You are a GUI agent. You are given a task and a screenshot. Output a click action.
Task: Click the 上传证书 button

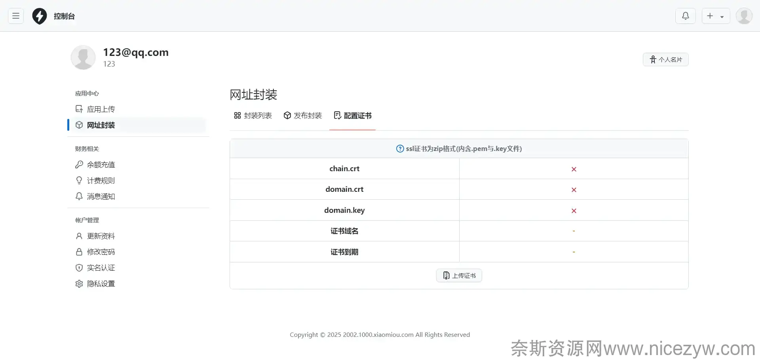459,275
